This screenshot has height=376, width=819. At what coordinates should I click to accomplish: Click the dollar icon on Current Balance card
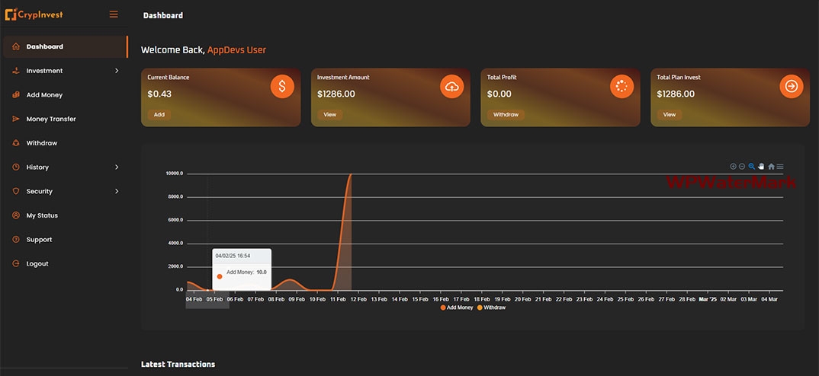click(x=282, y=87)
